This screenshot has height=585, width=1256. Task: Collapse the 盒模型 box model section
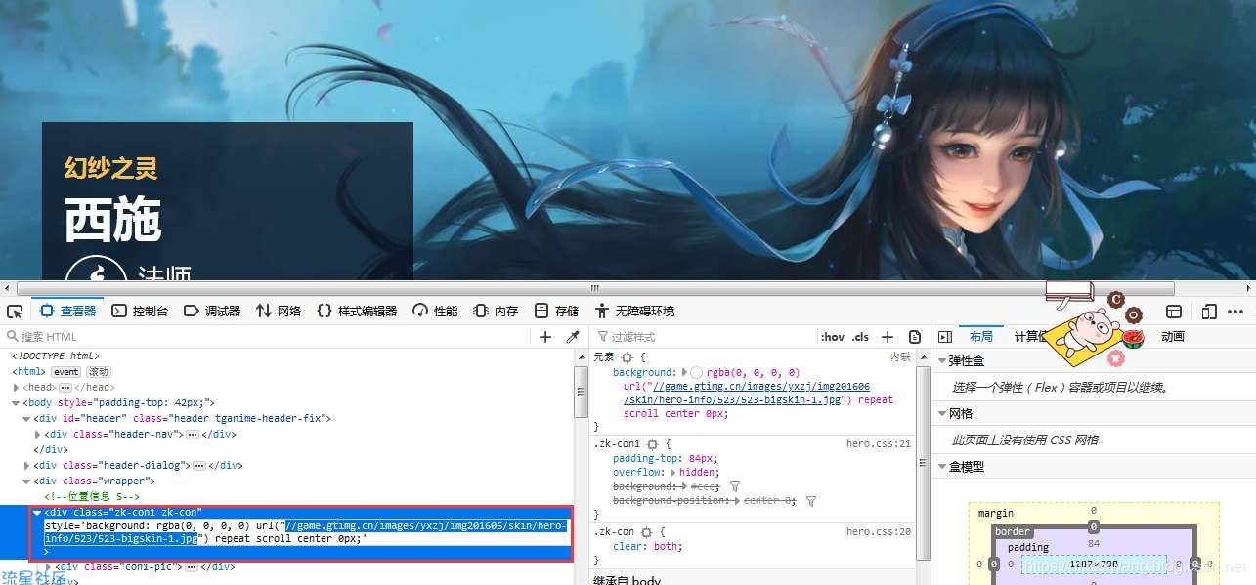pos(942,466)
